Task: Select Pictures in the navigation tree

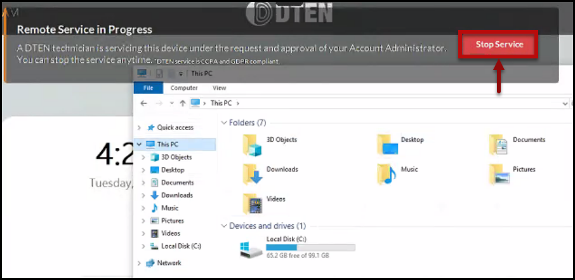Action: coord(173,221)
